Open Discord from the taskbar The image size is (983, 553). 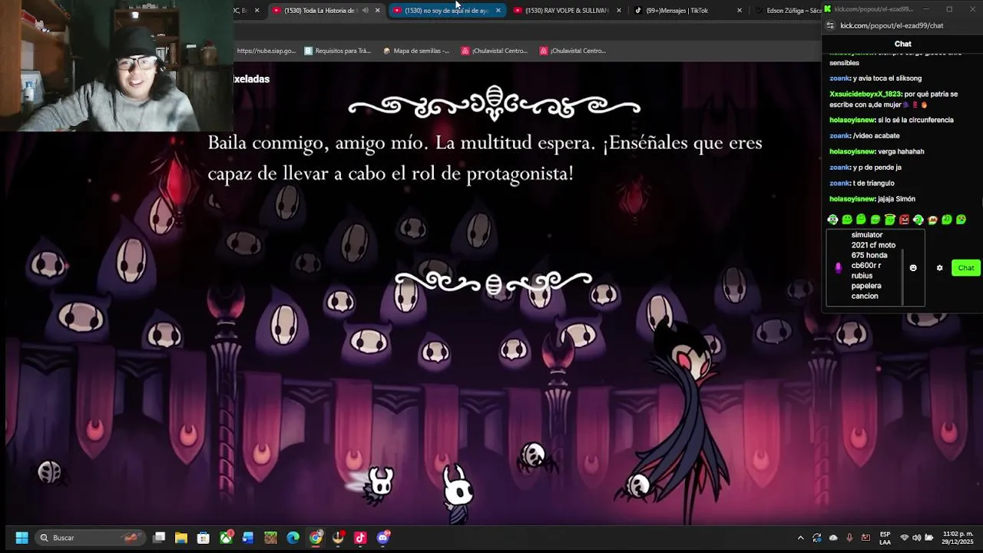tap(383, 538)
